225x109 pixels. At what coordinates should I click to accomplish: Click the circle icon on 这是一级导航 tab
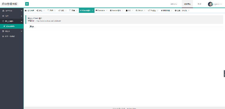click(175, 10)
